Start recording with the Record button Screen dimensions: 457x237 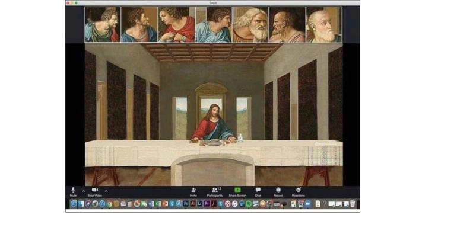tap(278, 192)
